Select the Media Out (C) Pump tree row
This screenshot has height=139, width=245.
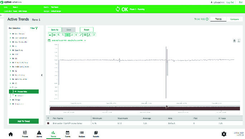click(x=22, y=67)
